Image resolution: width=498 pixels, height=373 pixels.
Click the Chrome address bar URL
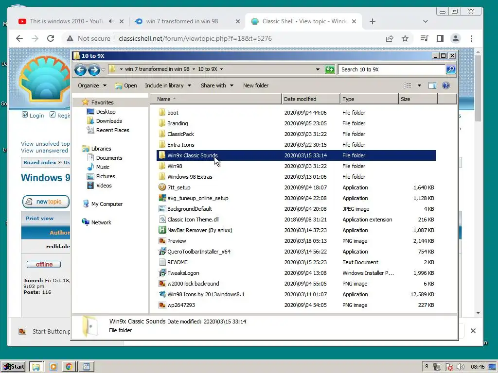click(x=195, y=38)
